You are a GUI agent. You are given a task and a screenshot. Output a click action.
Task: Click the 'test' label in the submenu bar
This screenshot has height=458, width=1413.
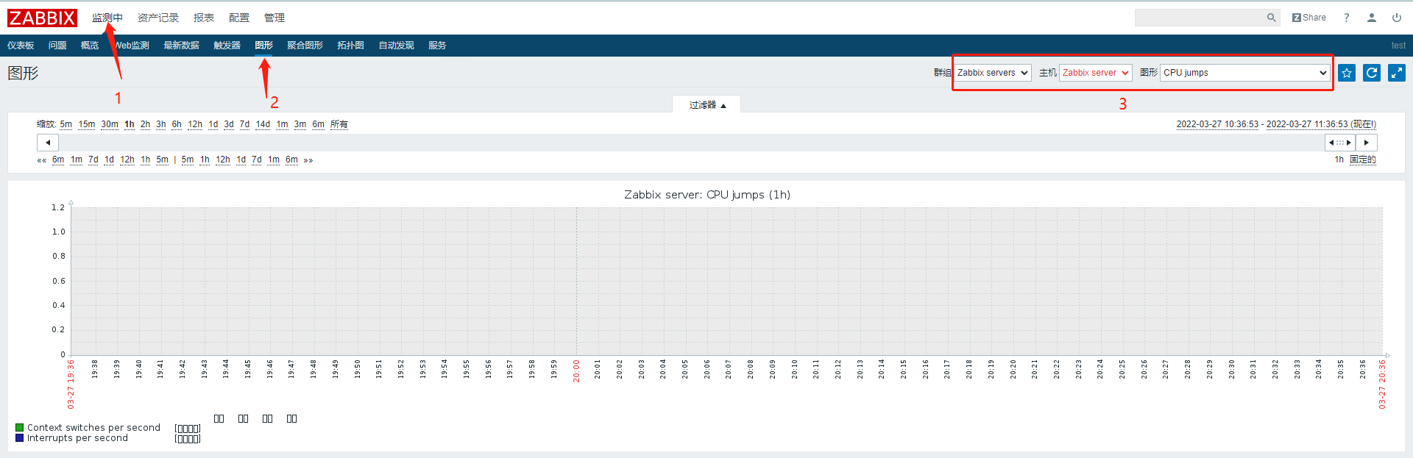[x=1398, y=46]
